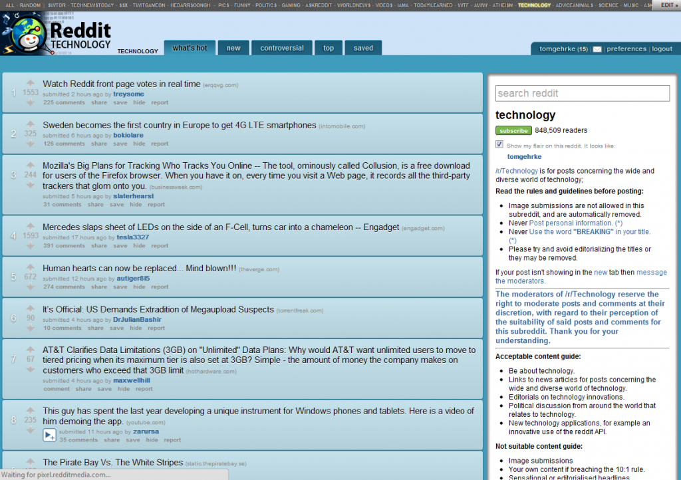This screenshot has width=681, height=480.
Task: Open preferences link
Action: click(626, 49)
